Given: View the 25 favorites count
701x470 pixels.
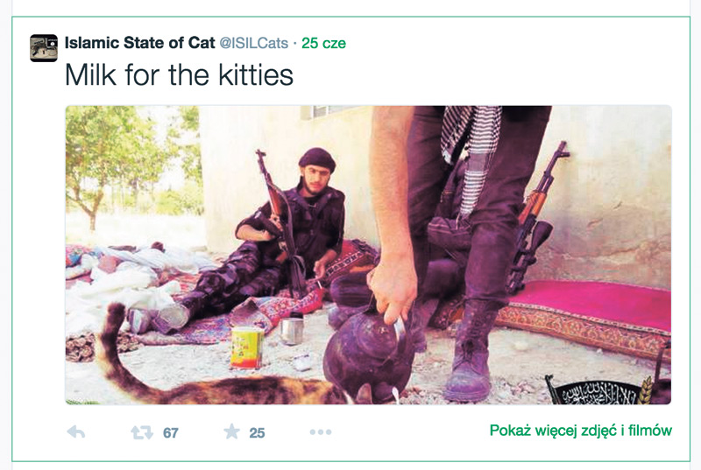Looking at the screenshot, I should [x=257, y=432].
